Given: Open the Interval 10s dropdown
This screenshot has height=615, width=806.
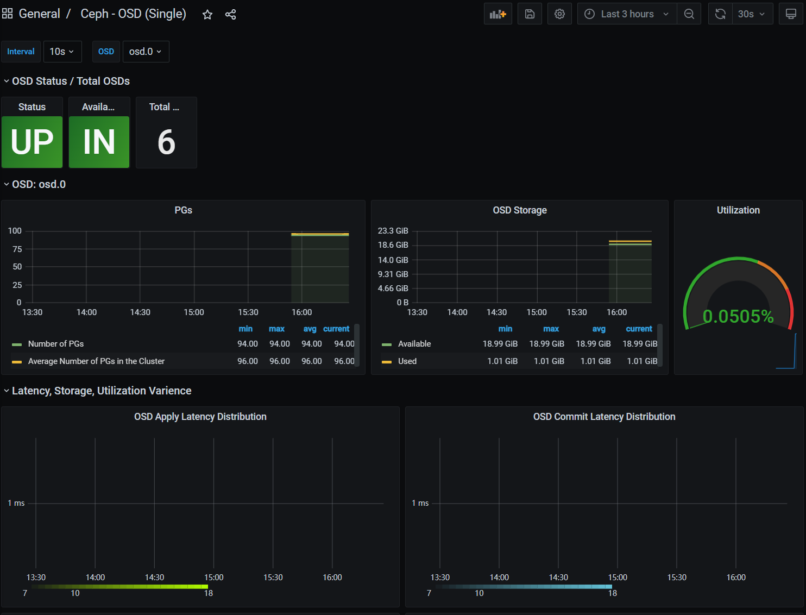Looking at the screenshot, I should (x=62, y=52).
